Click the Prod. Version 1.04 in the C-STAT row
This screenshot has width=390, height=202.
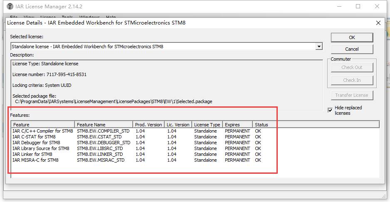coord(140,137)
